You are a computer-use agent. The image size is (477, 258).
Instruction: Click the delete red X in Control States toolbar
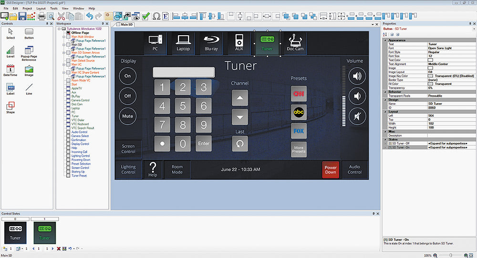pos(59,248)
